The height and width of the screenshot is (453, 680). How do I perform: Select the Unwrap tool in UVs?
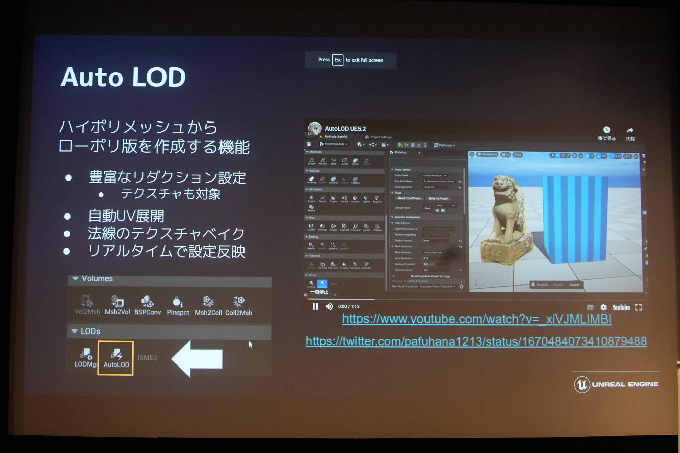click(322, 227)
